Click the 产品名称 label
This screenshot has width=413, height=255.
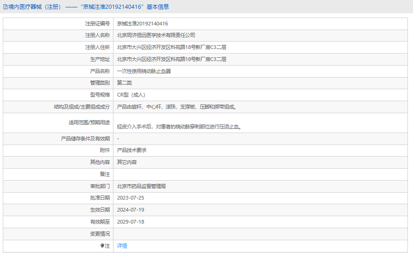pyautogui.click(x=100, y=71)
